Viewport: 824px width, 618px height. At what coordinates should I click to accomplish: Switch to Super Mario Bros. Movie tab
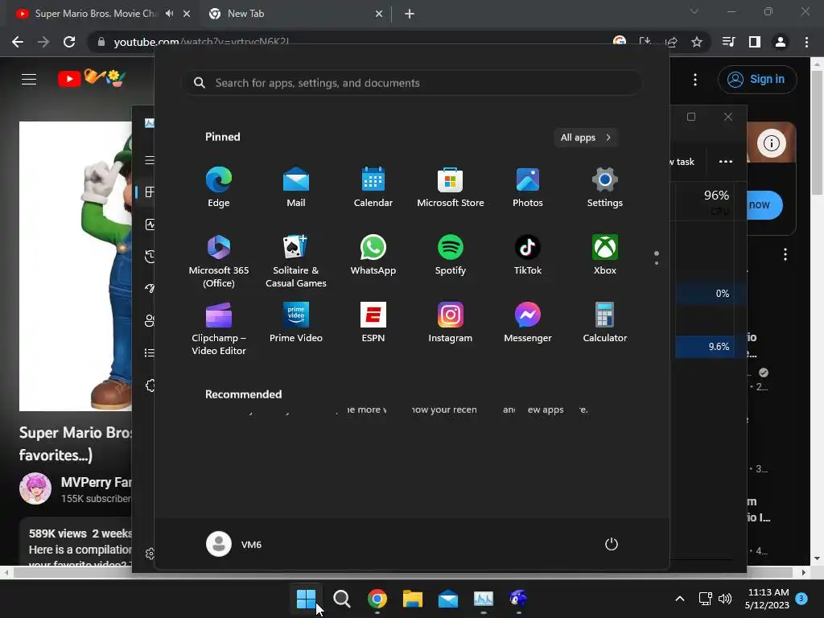coord(96,14)
